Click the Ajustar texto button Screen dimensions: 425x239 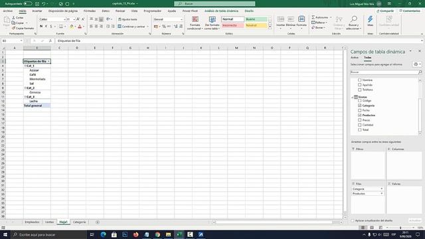(127, 19)
